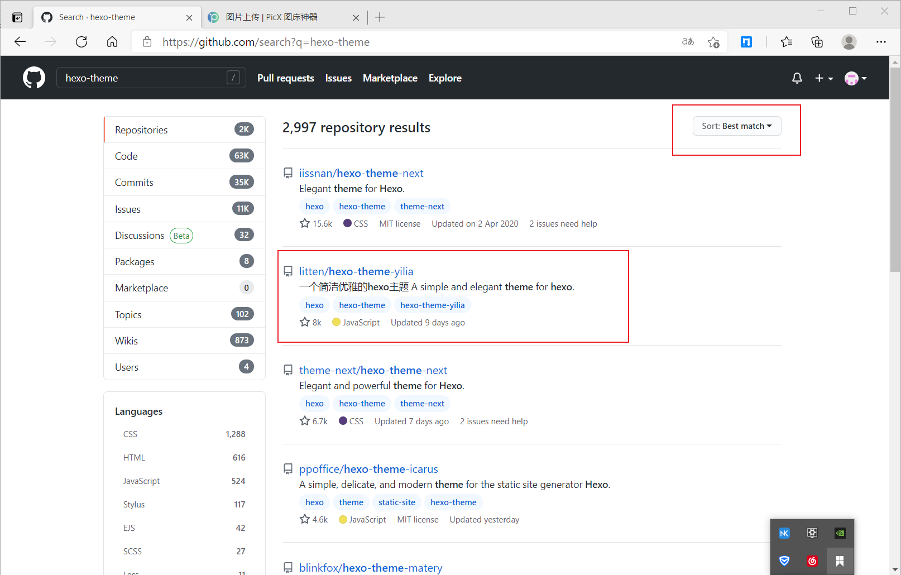The height and width of the screenshot is (575, 901).
Task: Click the browser address bar URL
Action: (266, 42)
